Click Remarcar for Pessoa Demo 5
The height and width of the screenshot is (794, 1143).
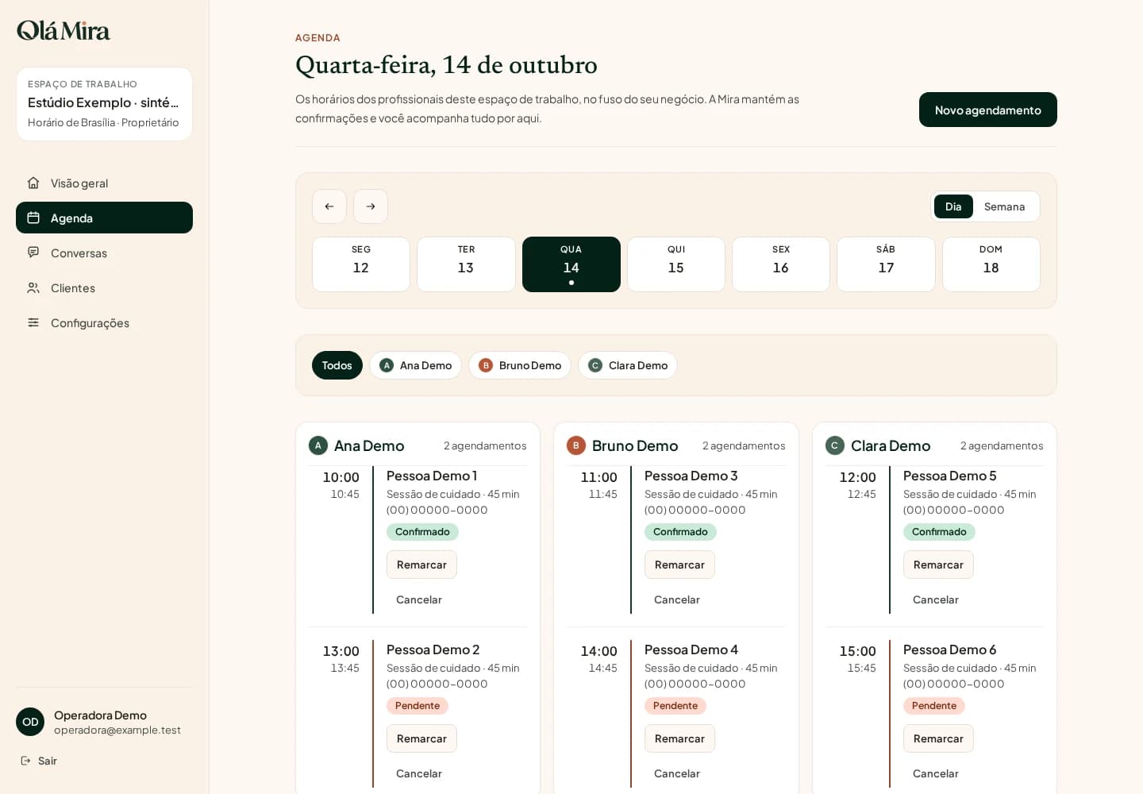click(938, 565)
